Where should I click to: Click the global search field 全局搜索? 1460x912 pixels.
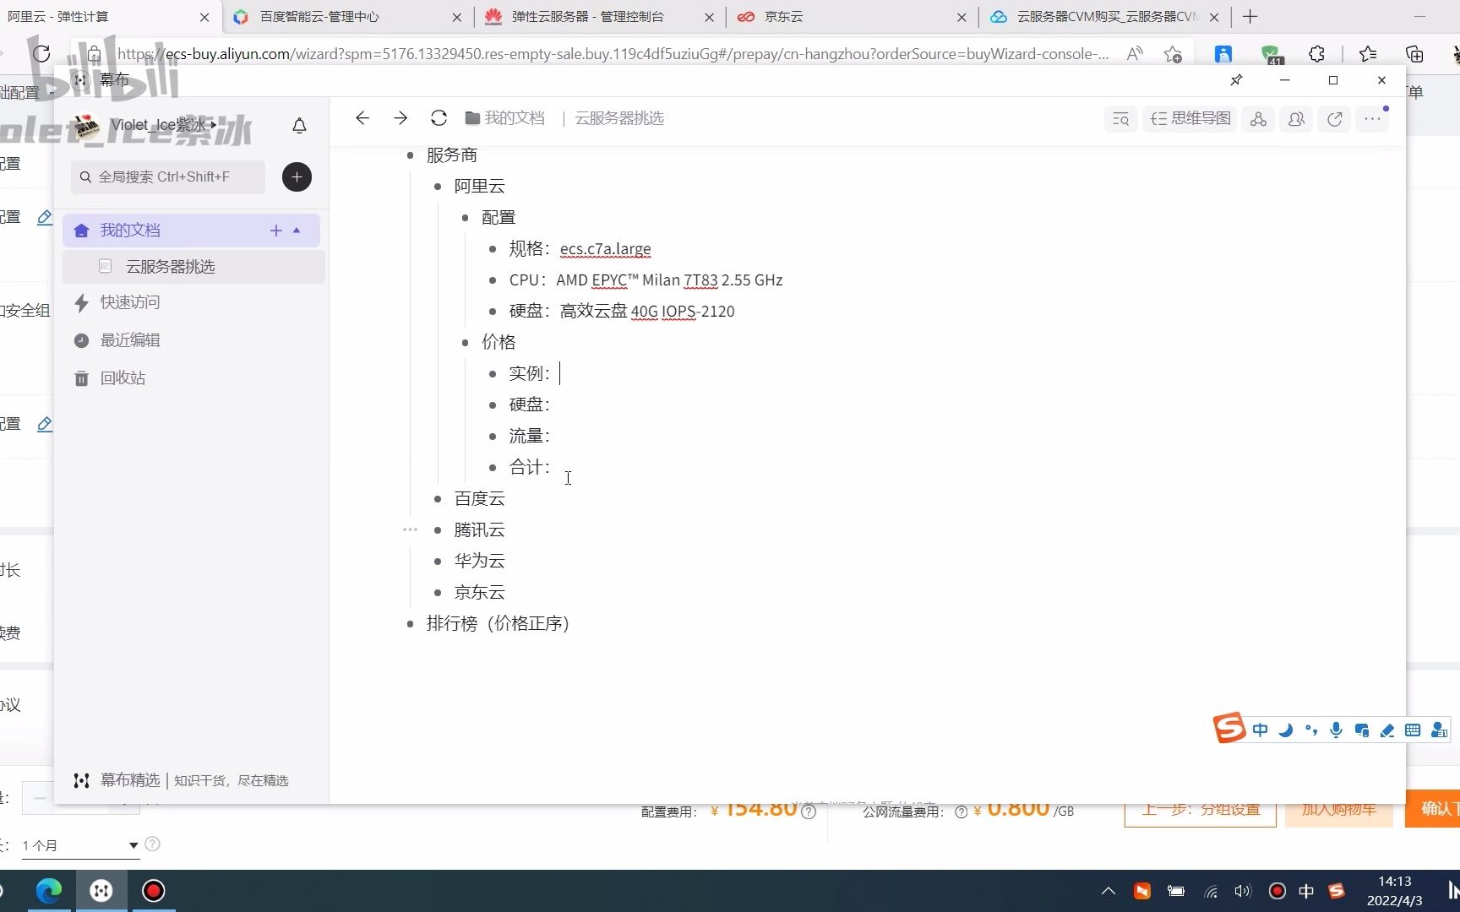point(167,176)
